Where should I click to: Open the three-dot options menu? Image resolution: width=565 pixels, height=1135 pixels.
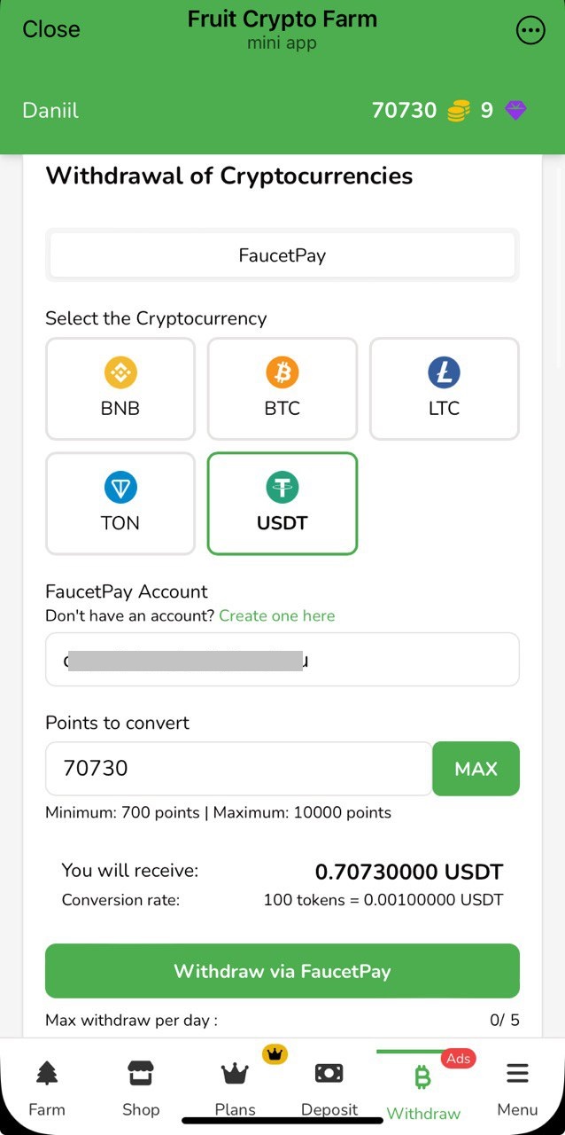pos(530,31)
